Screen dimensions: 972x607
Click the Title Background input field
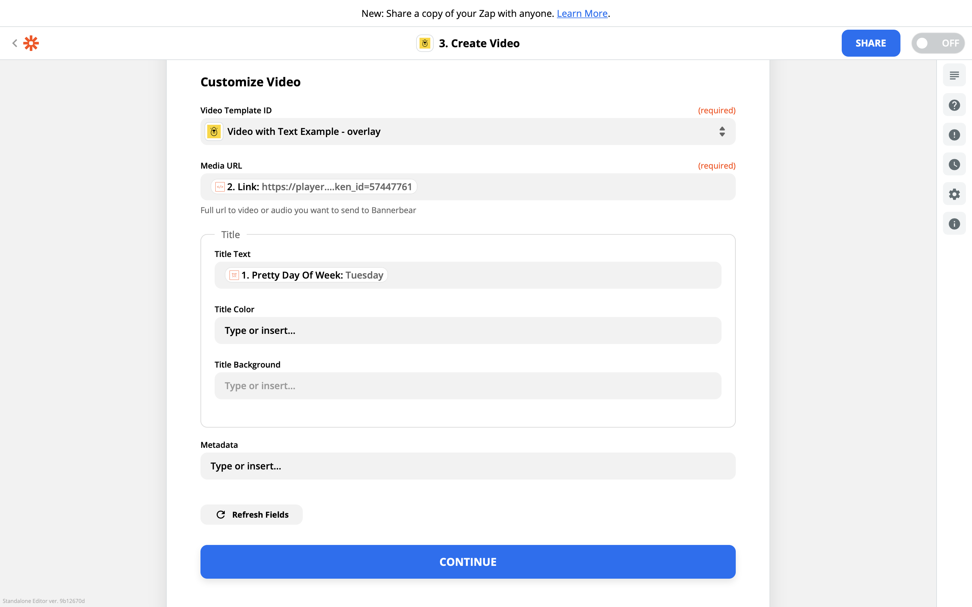point(467,386)
